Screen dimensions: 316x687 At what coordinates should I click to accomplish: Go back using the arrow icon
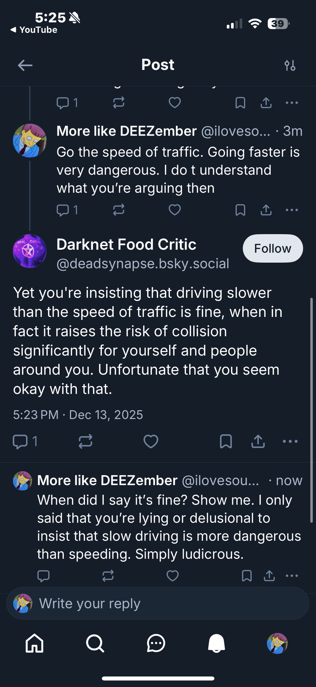(x=25, y=65)
